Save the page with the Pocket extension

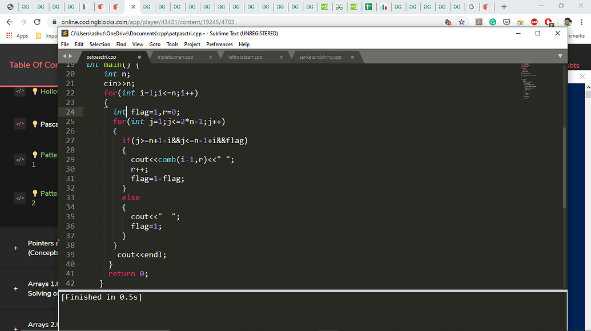507,22
